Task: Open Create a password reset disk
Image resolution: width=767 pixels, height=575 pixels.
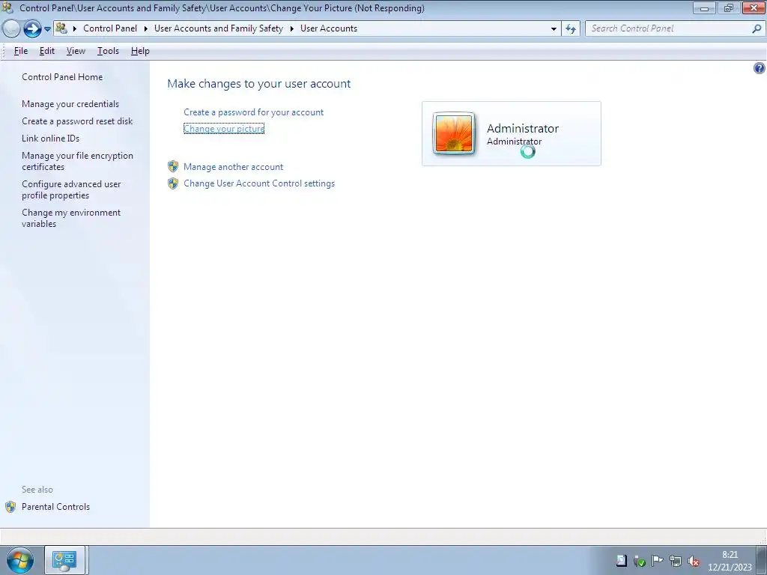Action: pyautogui.click(x=77, y=121)
